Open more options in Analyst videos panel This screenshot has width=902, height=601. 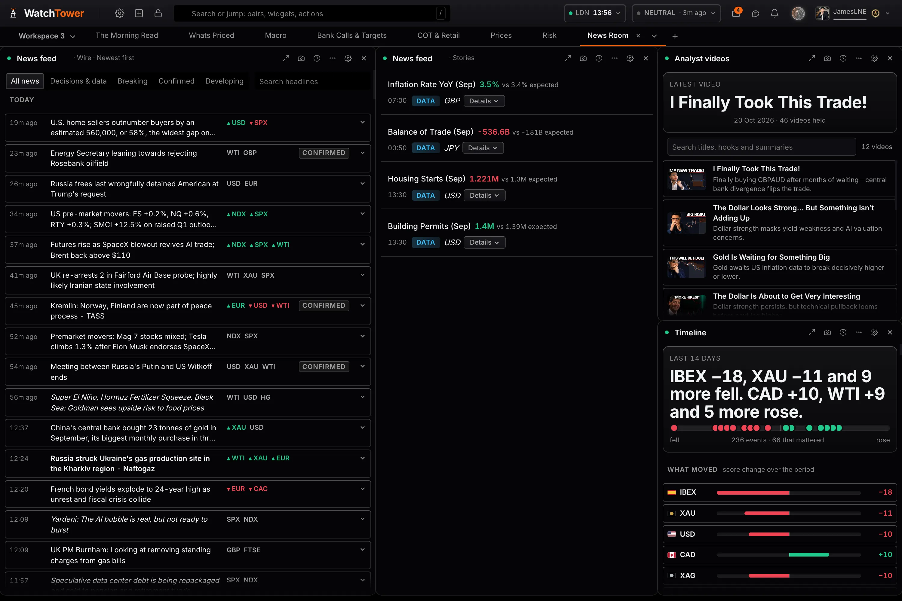pos(859,58)
